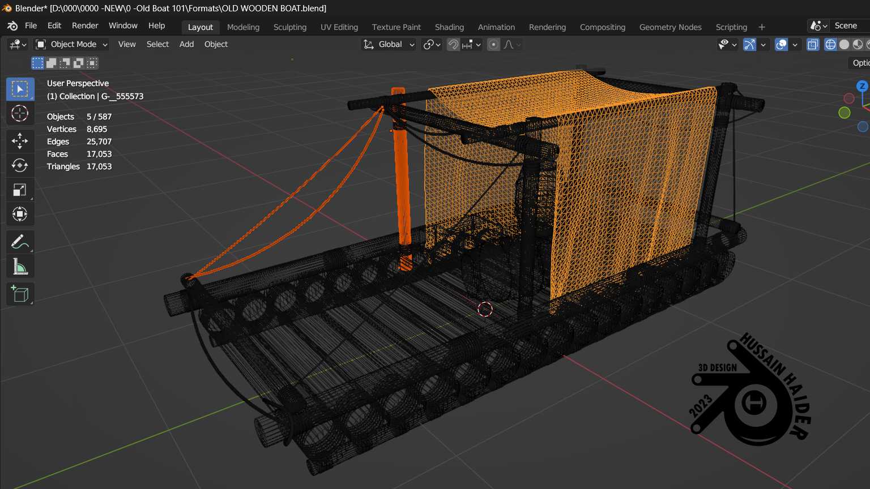Click the green Y axis gizmo circle
The width and height of the screenshot is (870, 489).
(845, 113)
